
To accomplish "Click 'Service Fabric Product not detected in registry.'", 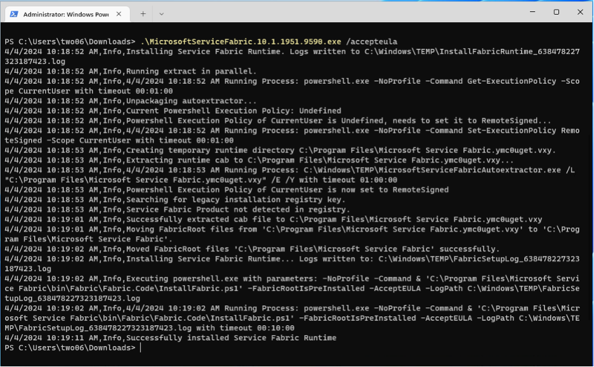I will (x=177, y=210).
